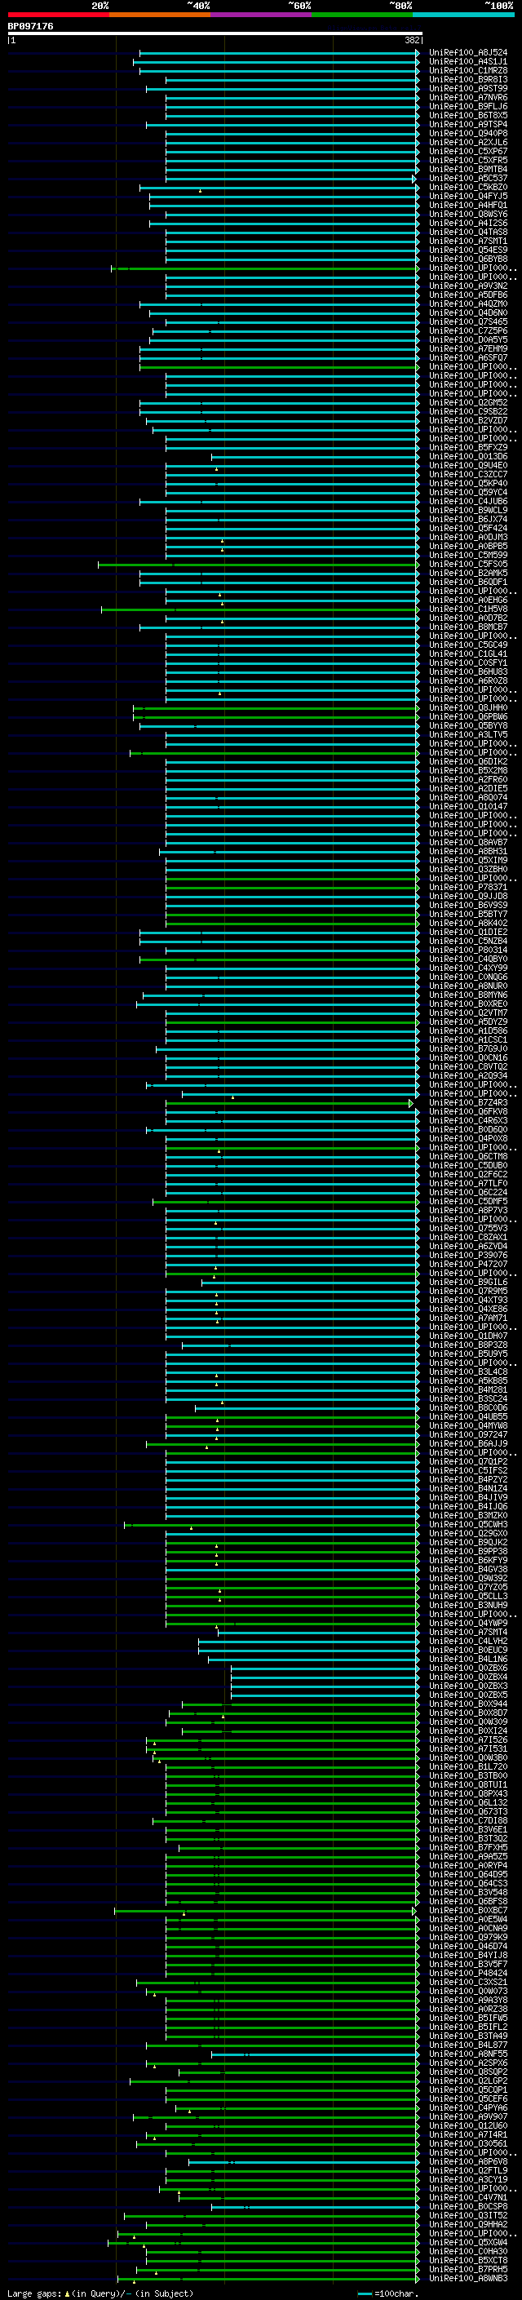This screenshot has height=2300, width=522.
Task: Select the UniRef100_B3L4C8 label
Action: [x=468, y=1372]
